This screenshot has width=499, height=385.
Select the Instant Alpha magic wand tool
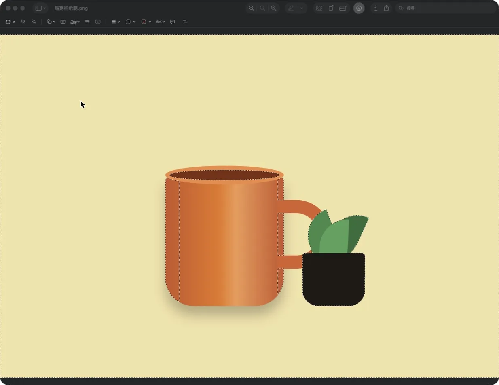pos(23,22)
